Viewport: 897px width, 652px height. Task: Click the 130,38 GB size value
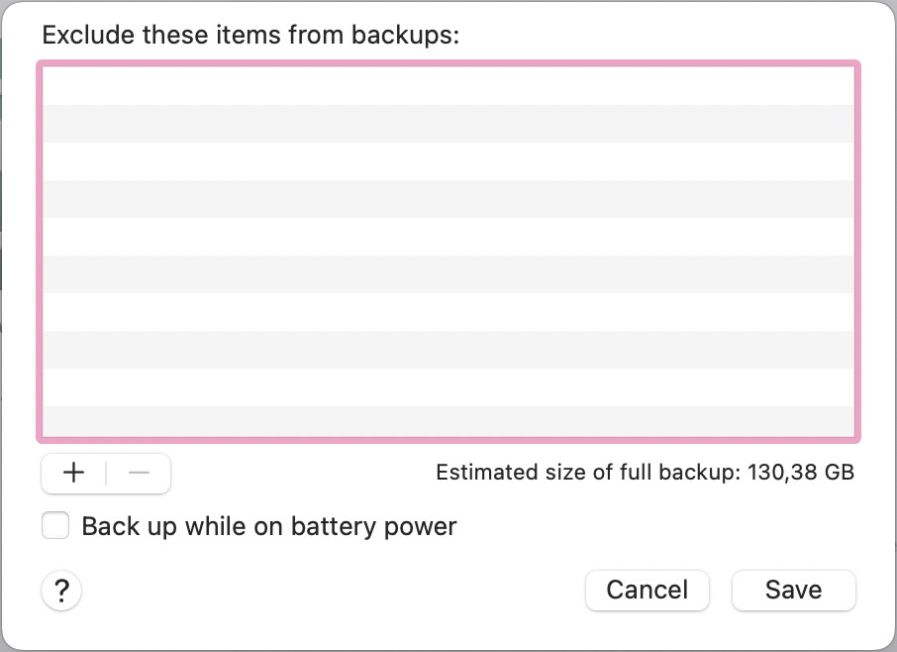(x=800, y=473)
